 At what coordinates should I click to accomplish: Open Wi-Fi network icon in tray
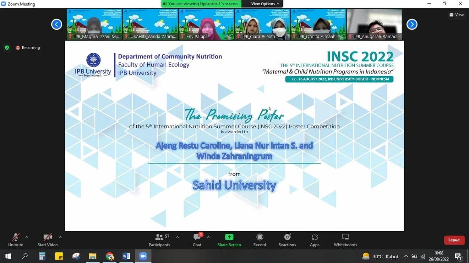point(423,256)
